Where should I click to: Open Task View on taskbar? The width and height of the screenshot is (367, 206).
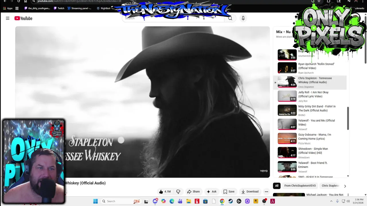(x=146, y=201)
